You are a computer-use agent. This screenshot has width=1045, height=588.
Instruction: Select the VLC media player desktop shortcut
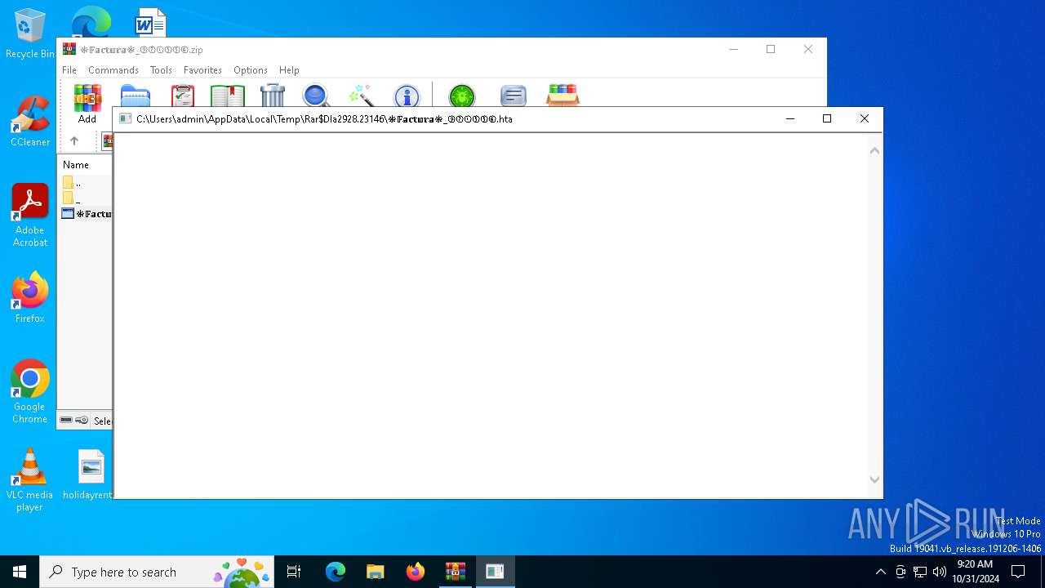pyautogui.click(x=30, y=480)
